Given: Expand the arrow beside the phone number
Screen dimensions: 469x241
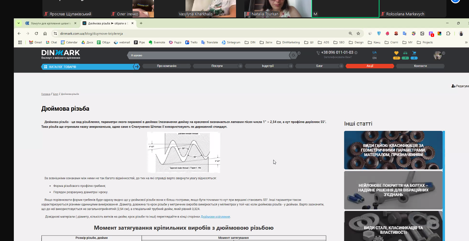Looking at the screenshot, I should point(355,53).
